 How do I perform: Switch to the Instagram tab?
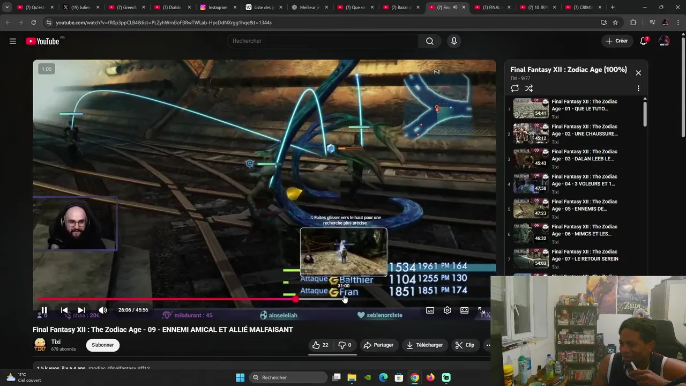[218, 8]
